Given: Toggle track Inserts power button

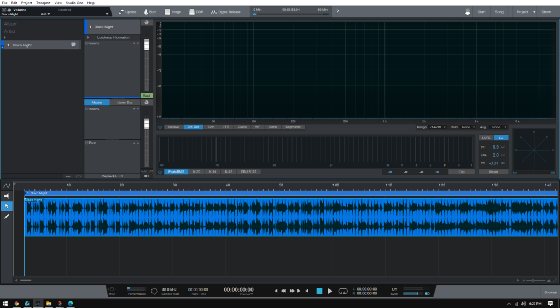Looking at the screenshot, I should (87, 43).
